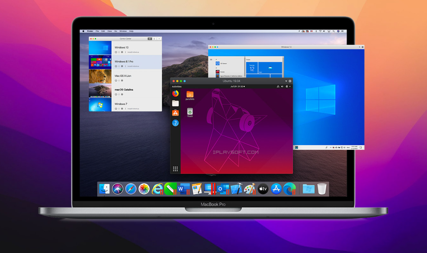
Task: Select the Windows 10 thumbnail in Control Center
Action: [x=100, y=48]
